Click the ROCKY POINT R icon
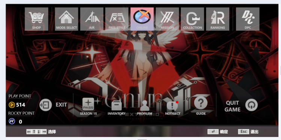Viewport: 281px width, 140px height. 12,121
